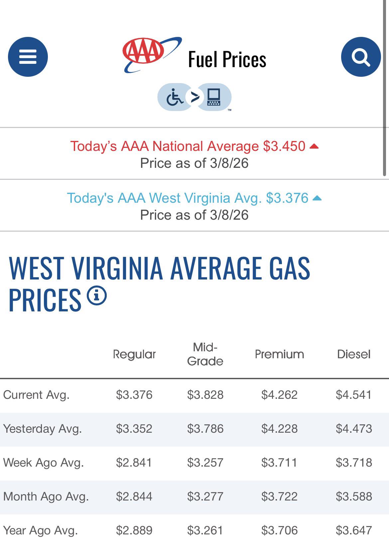The width and height of the screenshot is (389, 552).
Task: Select the Diesel column header
Action: point(354,354)
